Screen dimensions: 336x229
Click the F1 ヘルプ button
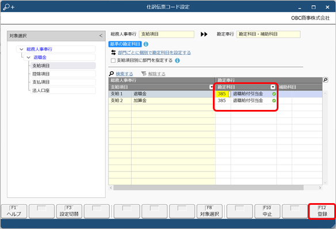(x=14, y=211)
